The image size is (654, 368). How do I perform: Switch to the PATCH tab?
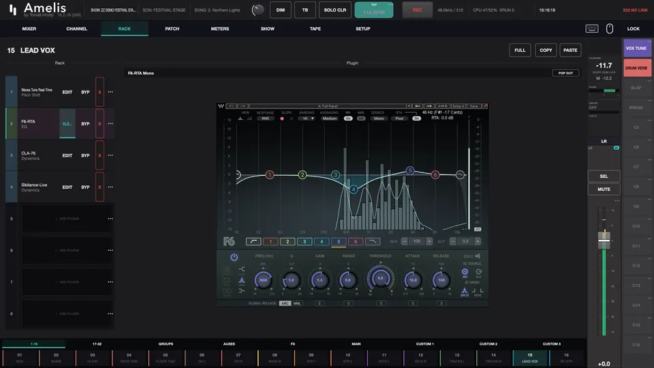pos(172,29)
